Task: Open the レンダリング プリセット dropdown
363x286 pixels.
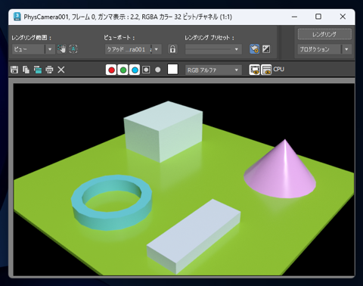Action: point(213,49)
